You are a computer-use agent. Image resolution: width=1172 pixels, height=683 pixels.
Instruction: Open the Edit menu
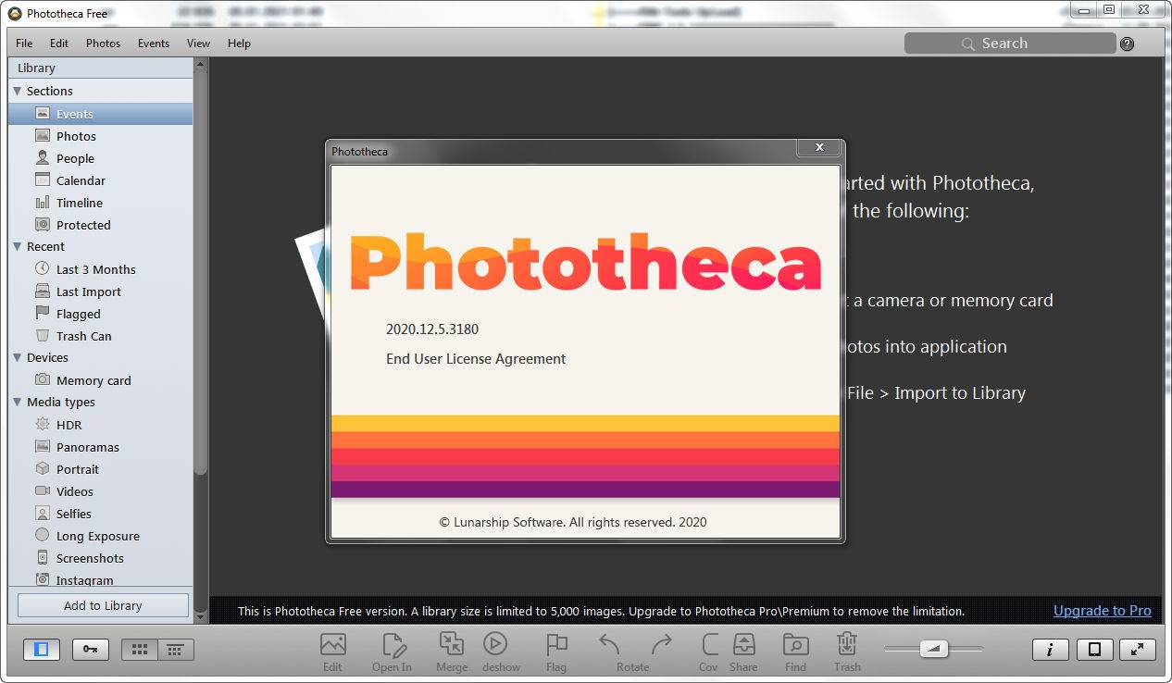click(59, 43)
